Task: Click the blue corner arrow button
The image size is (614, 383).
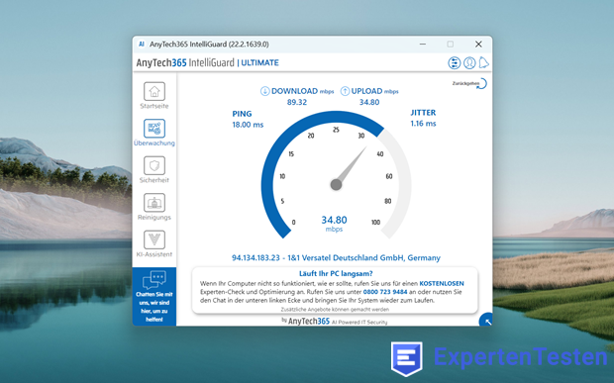Action: (x=486, y=320)
